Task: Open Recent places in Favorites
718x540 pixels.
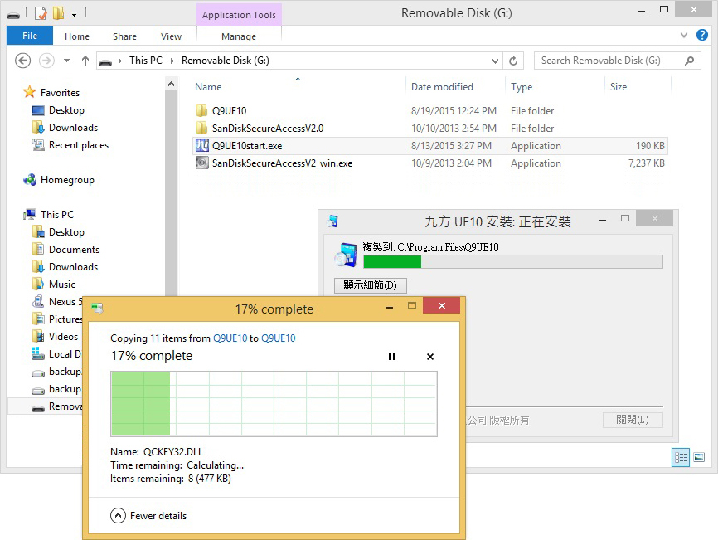Action: [x=79, y=144]
